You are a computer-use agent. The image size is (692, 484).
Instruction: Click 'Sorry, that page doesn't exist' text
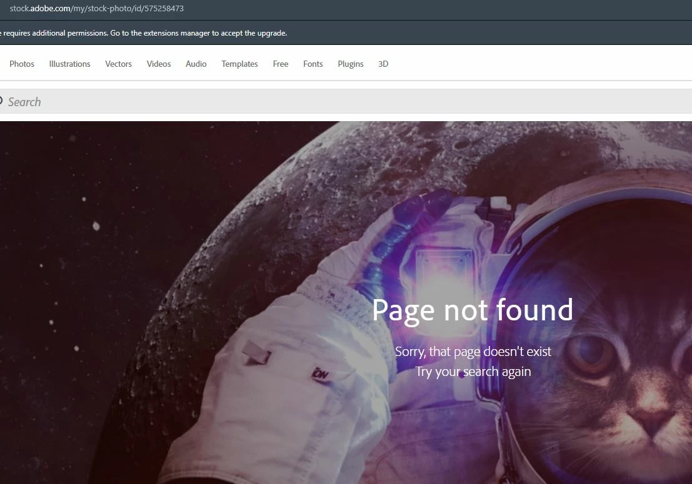[x=473, y=352]
